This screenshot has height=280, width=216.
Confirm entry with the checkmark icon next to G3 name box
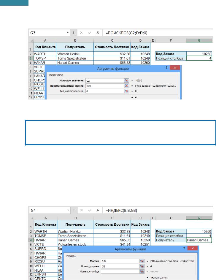tap(90, 33)
